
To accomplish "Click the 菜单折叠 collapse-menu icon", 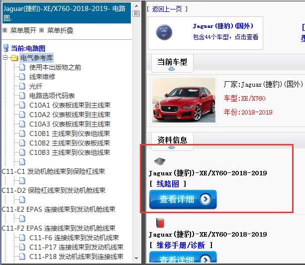I will pos(41,30).
